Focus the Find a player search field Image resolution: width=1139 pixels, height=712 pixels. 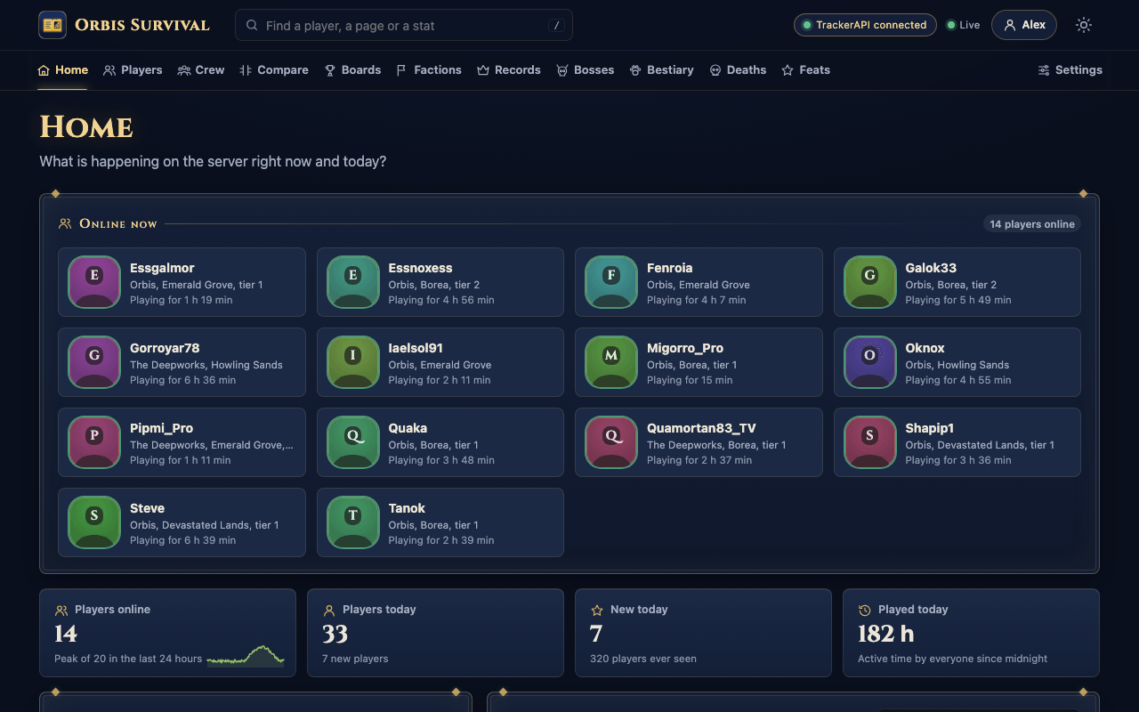click(404, 25)
